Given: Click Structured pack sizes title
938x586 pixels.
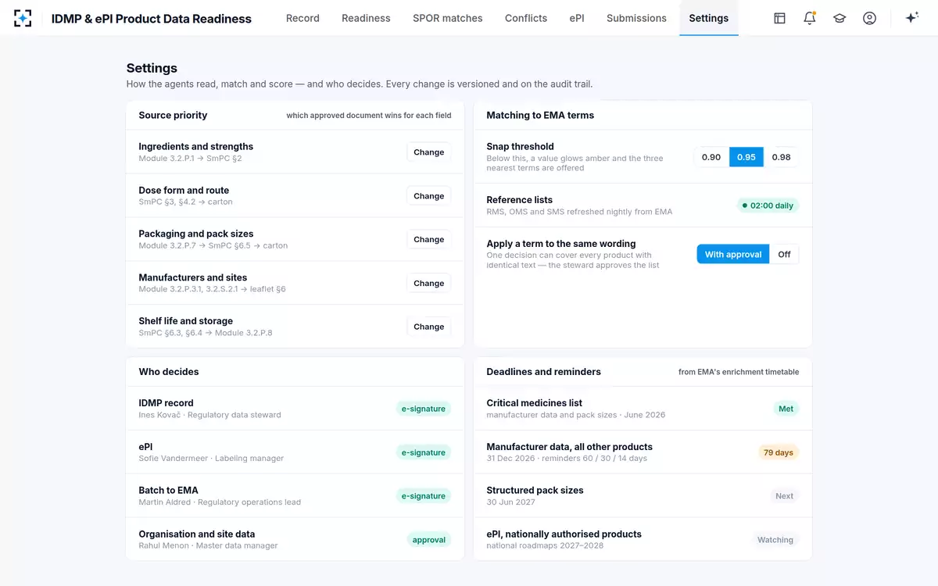Looking at the screenshot, I should [535, 491].
